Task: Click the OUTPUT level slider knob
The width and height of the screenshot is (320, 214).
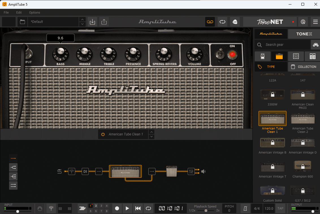Action: point(313,211)
